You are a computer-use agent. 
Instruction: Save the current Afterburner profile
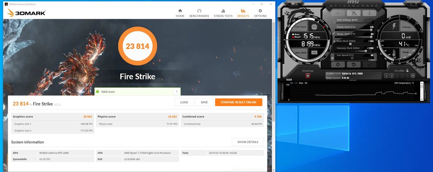pyautogui.click(x=413, y=76)
